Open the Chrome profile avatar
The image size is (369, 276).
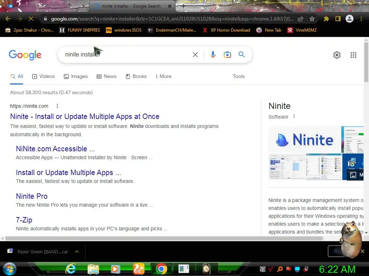tap(350, 19)
